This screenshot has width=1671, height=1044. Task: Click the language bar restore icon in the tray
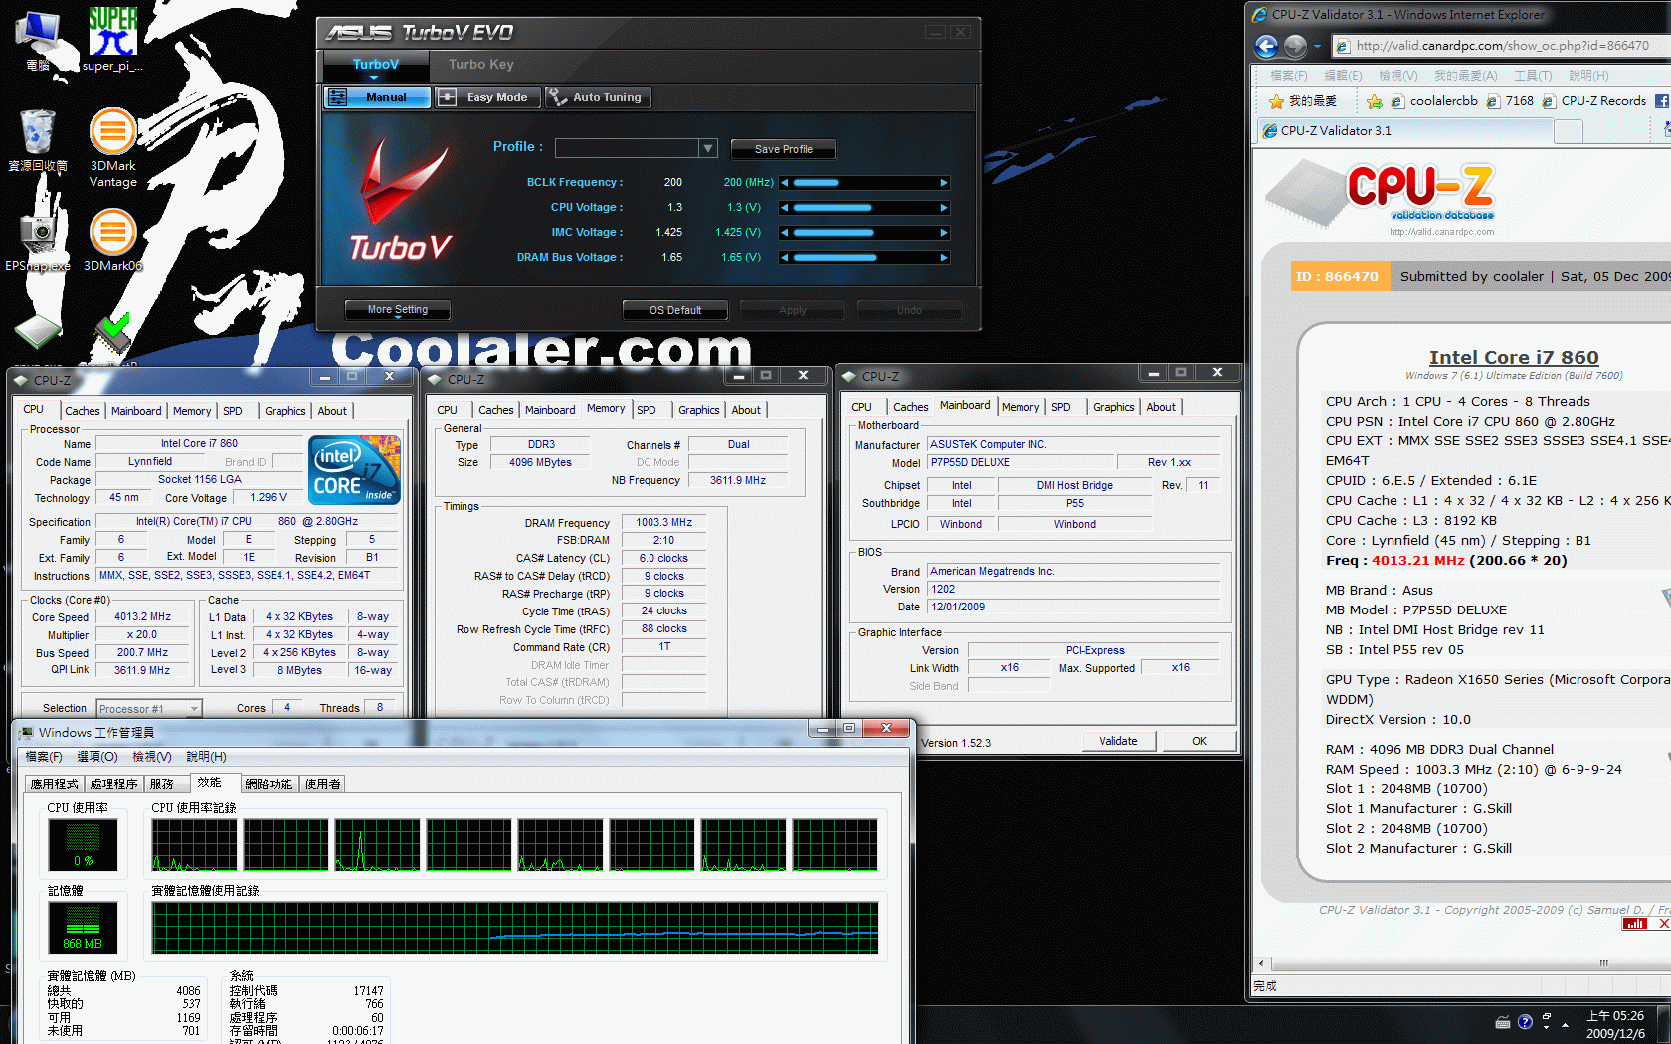pyautogui.click(x=1547, y=1017)
